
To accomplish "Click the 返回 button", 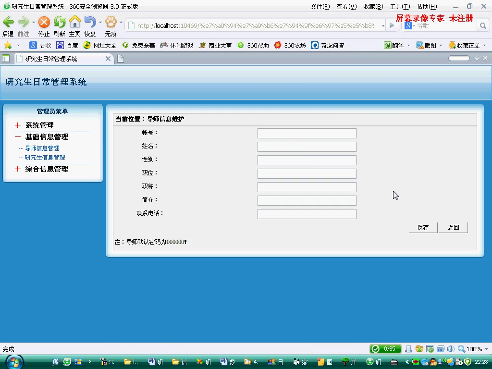I will [453, 227].
